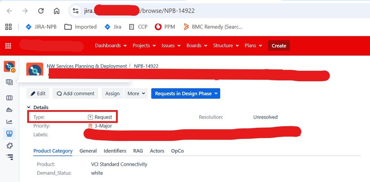Open the browser apps grid shortcut

[9, 27]
